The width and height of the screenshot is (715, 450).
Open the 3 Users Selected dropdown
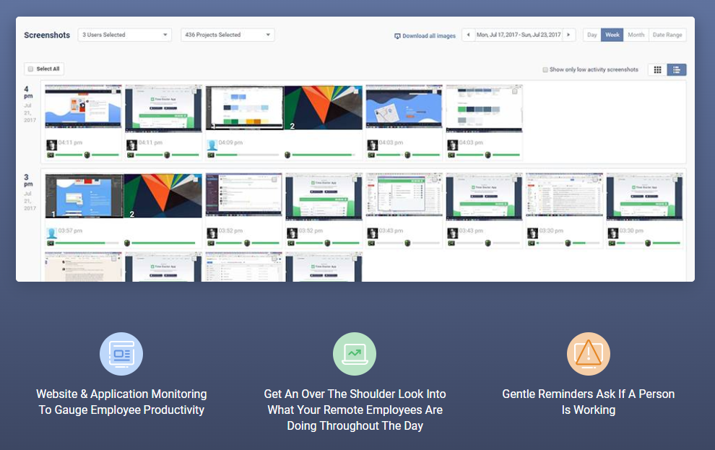click(x=124, y=35)
